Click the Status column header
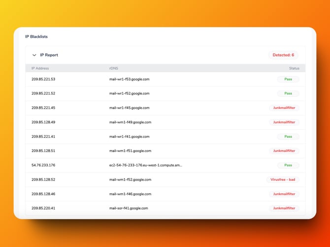This screenshot has height=247, width=330. (x=294, y=68)
